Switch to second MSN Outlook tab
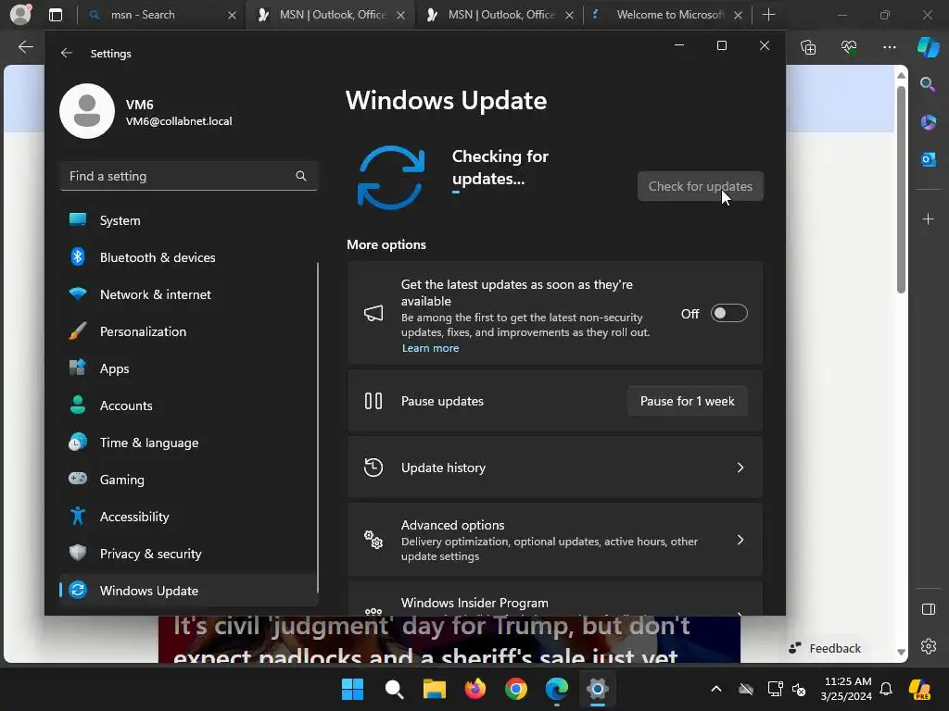Screen dimensions: 949x711 click(501, 15)
